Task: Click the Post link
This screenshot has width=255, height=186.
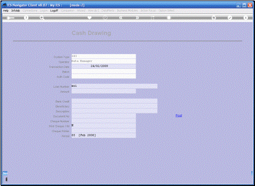Action: point(179,116)
